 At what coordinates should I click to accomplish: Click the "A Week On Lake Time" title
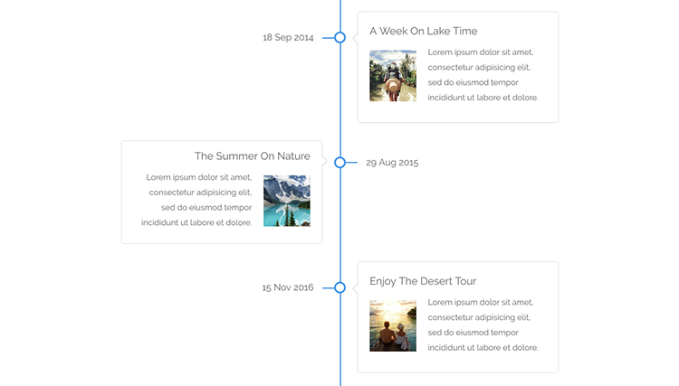click(x=424, y=31)
